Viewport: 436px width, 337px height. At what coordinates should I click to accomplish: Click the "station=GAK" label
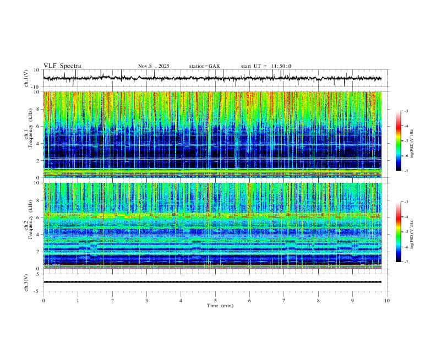[x=204, y=66]
